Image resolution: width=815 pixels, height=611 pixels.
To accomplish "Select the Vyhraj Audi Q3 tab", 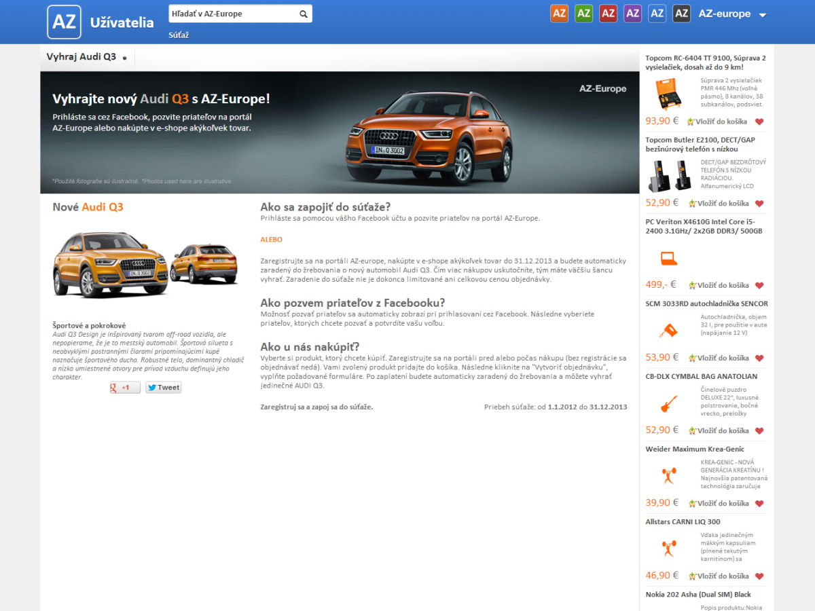I will click(x=87, y=57).
